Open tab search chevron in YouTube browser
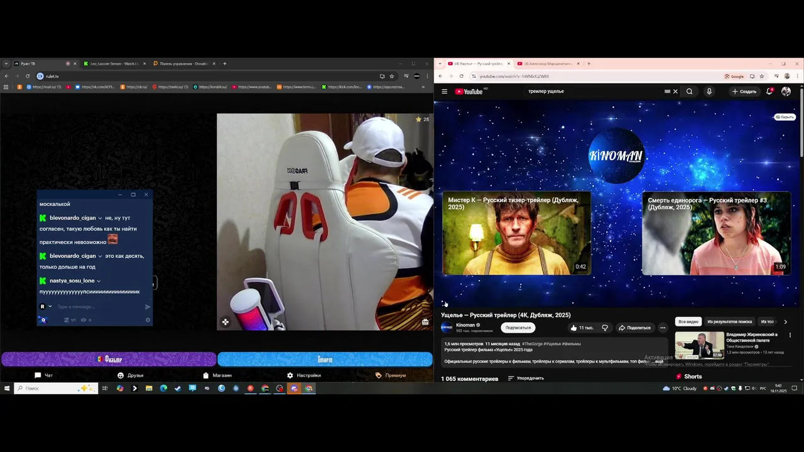The image size is (804, 452). (440, 63)
